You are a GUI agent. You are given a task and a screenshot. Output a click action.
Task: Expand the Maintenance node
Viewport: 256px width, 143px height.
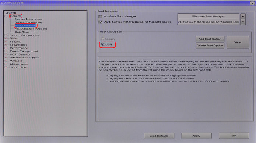6,64
